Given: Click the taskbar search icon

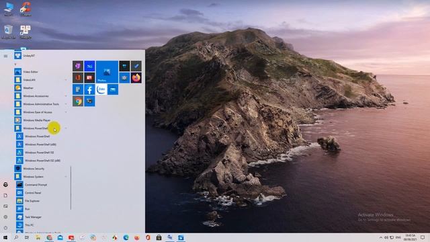Looking at the screenshot, I should tap(16, 237).
